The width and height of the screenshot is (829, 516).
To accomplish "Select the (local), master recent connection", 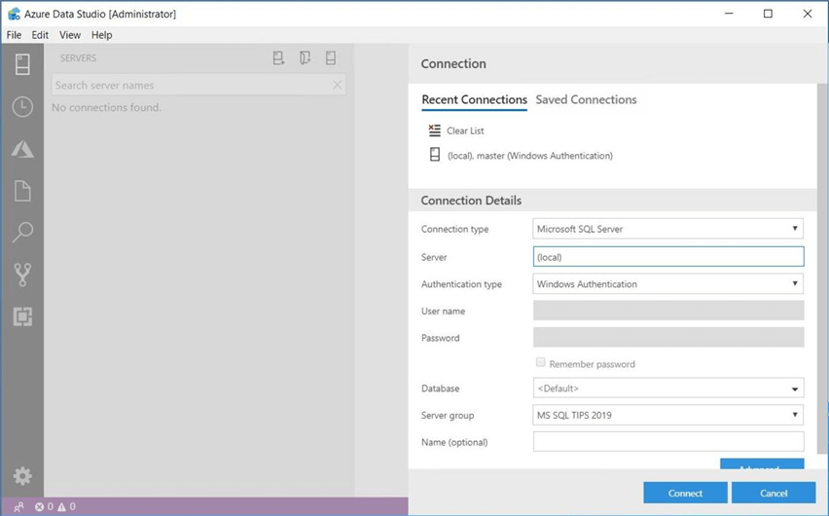I will [529, 156].
